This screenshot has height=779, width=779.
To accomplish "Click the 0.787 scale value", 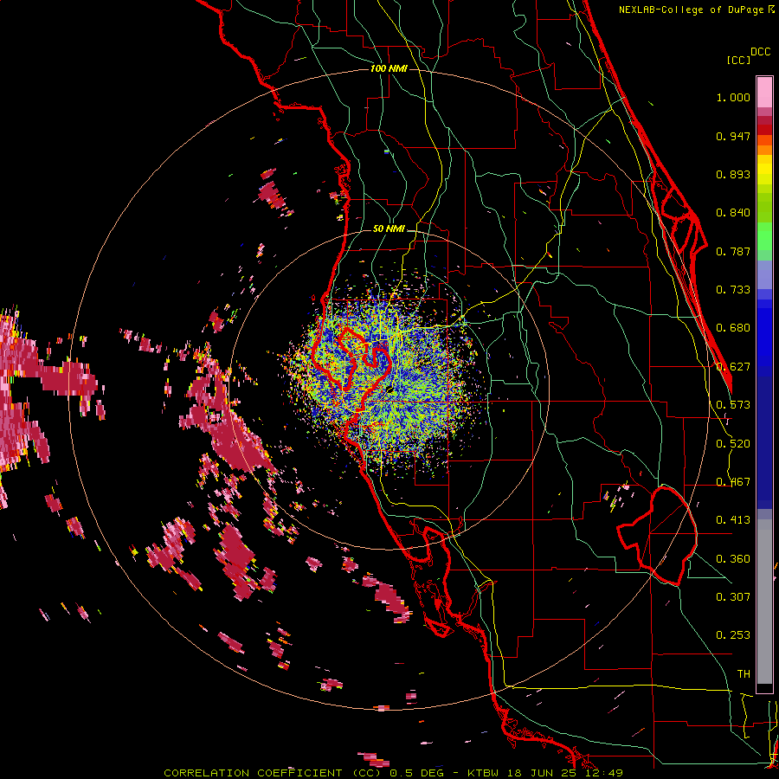I will pyautogui.click(x=733, y=251).
